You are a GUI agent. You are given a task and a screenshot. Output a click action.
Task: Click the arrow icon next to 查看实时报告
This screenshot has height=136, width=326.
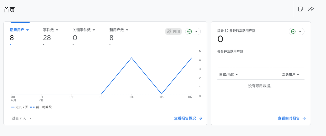304,118
